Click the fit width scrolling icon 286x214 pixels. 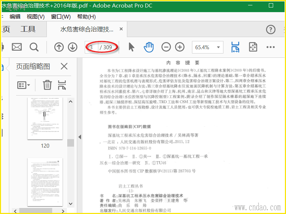235,47
